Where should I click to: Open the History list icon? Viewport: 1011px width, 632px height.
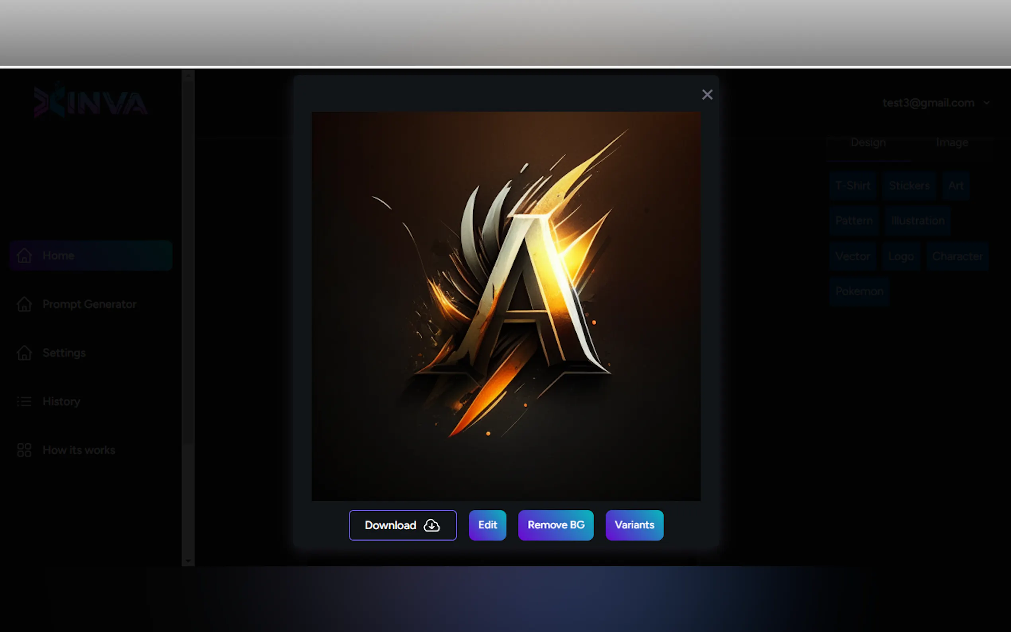tap(24, 402)
